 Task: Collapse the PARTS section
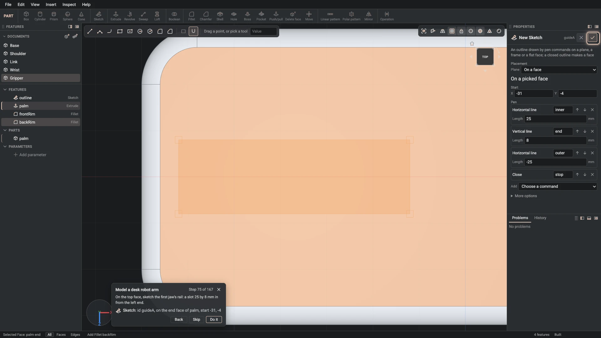[5, 130]
